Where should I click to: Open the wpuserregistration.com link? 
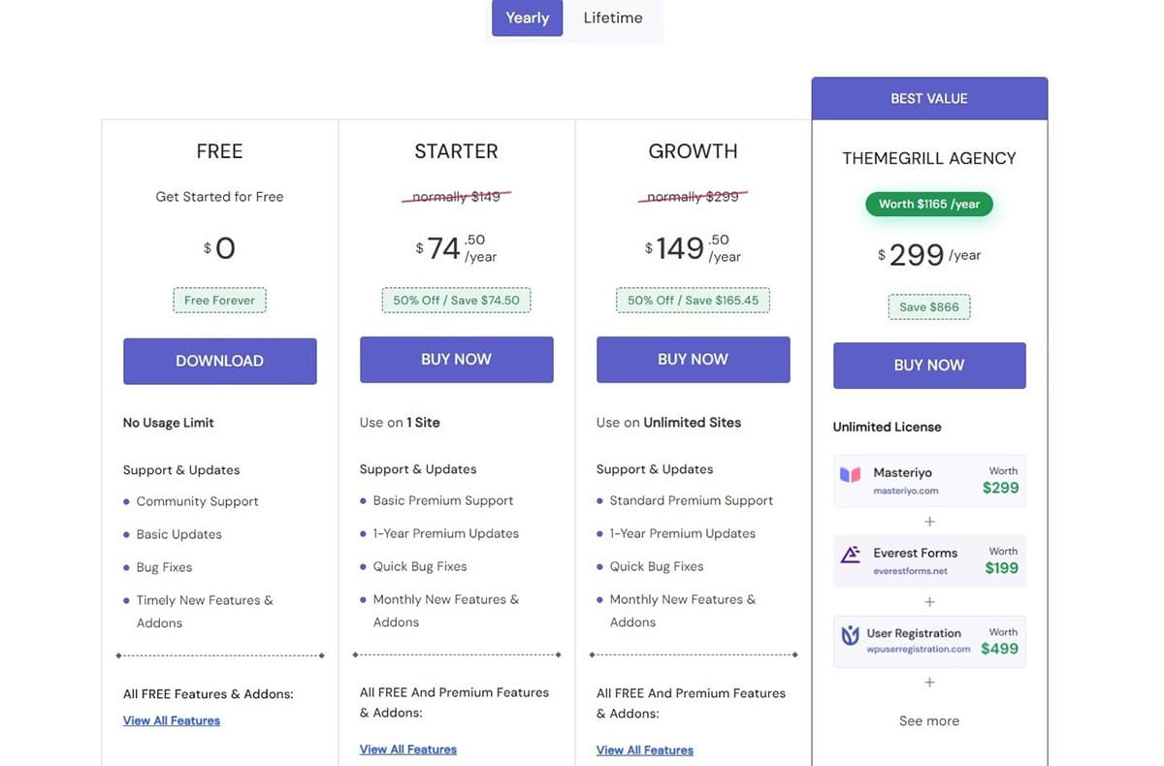click(x=919, y=650)
